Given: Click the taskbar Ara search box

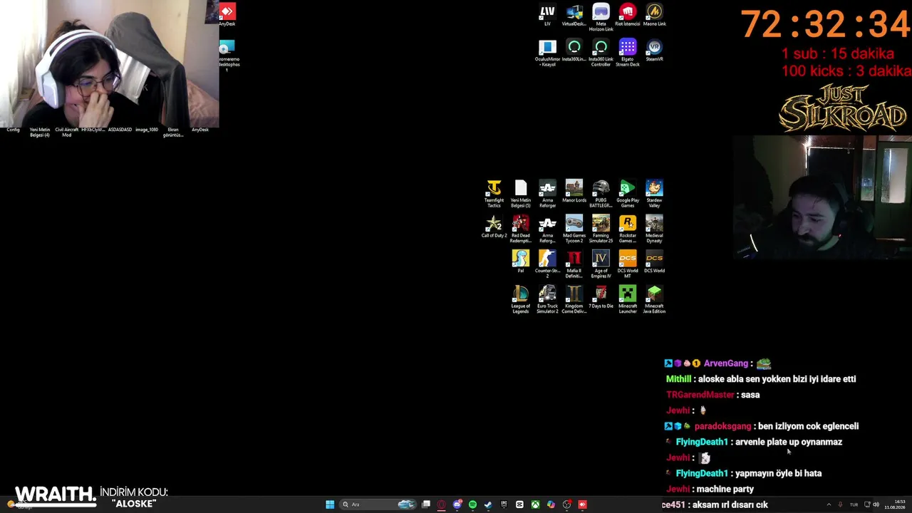Looking at the screenshot, I should [x=378, y=504].
